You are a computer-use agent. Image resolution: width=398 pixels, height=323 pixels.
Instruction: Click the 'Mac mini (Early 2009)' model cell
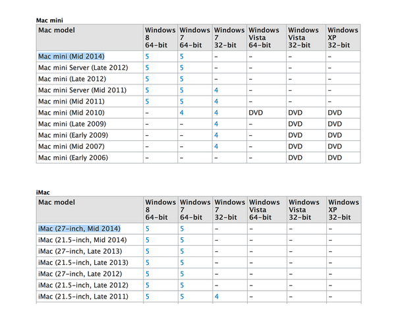tap(90, 135)
